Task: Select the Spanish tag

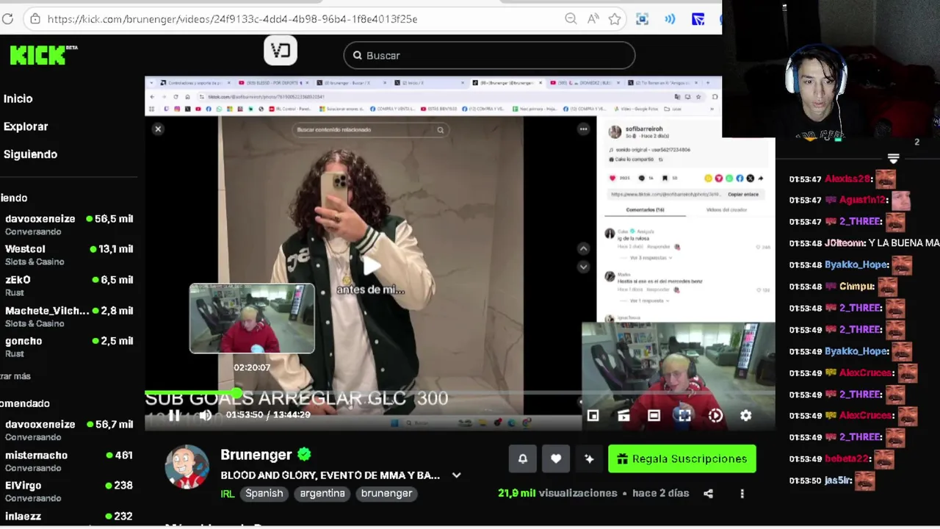Action: pyautogui.click(x=264, y=494)
